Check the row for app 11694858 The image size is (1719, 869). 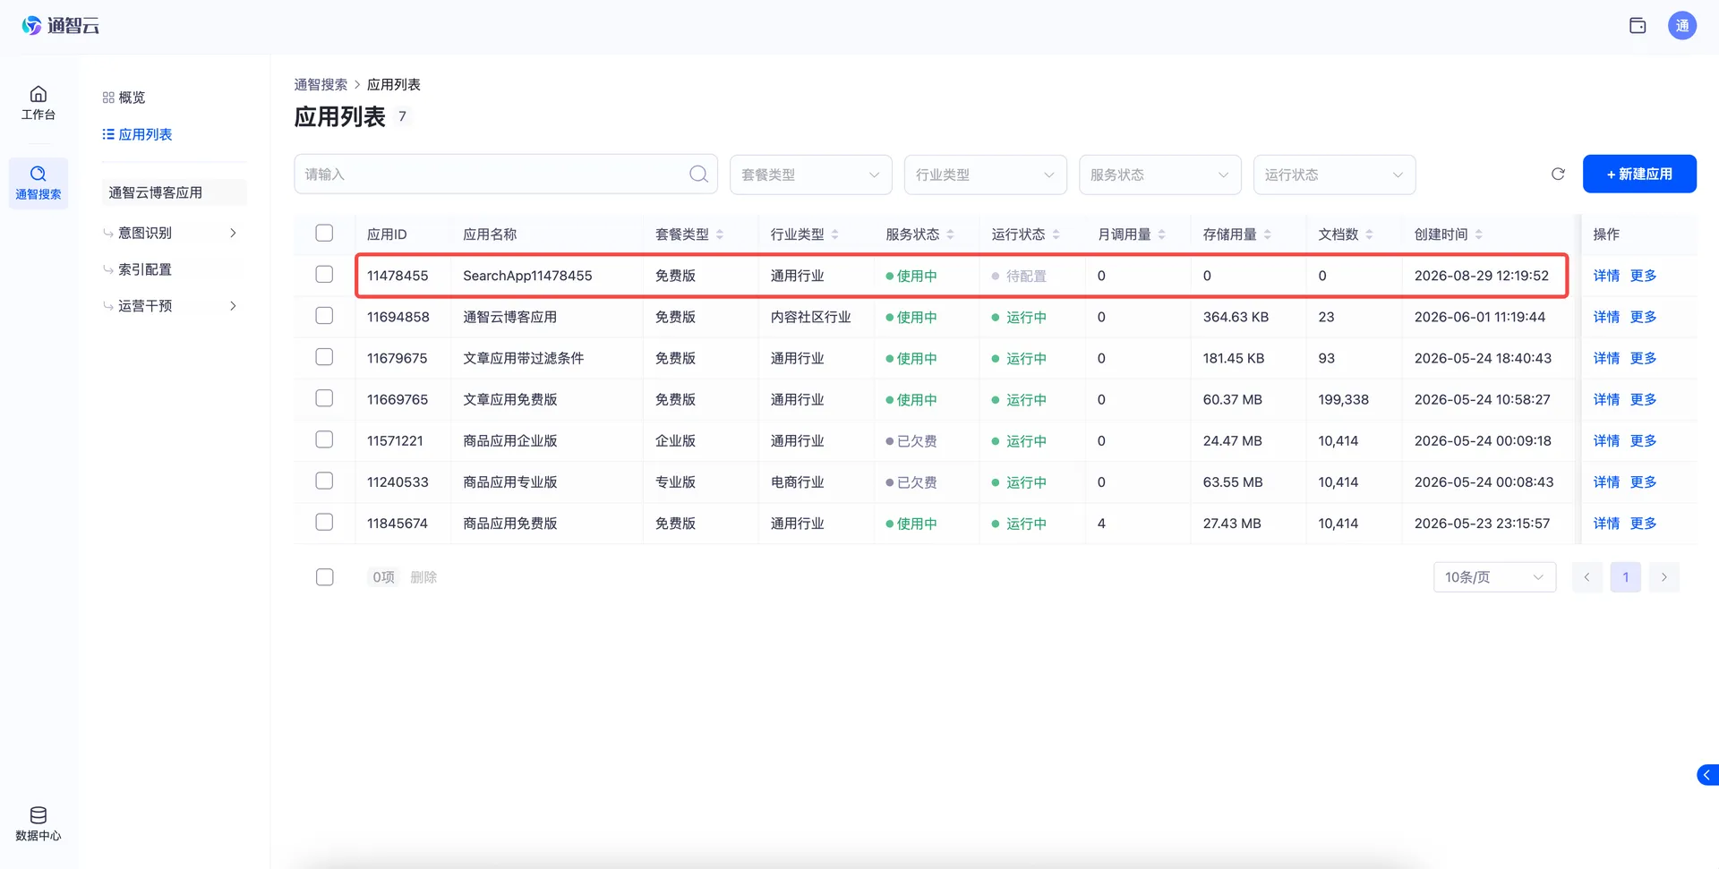click(x=324, y=316)
